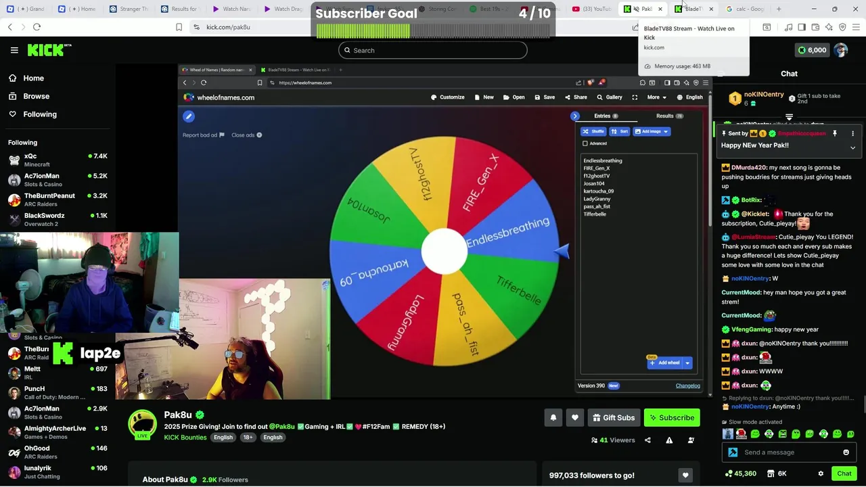Open the browser wallet icon
Viewport: 866px width, 487px height.
tap(815, 27)
